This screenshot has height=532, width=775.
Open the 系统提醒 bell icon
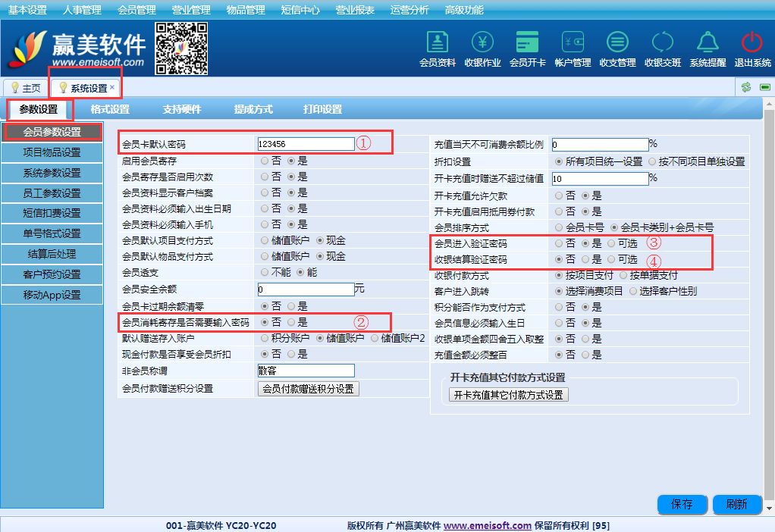[x=708, y=43]
